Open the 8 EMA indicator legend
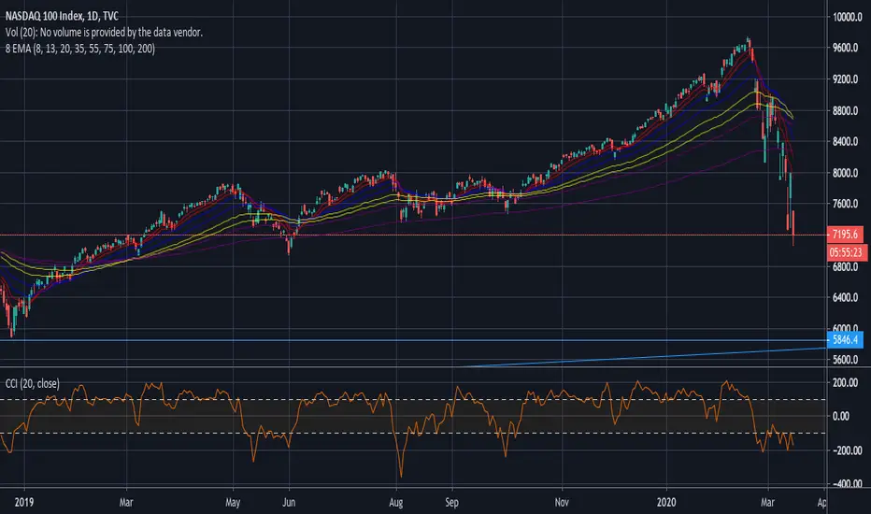The width and height of the screenshot is (871, 514). pyautogui.click(x=80, y=49)
